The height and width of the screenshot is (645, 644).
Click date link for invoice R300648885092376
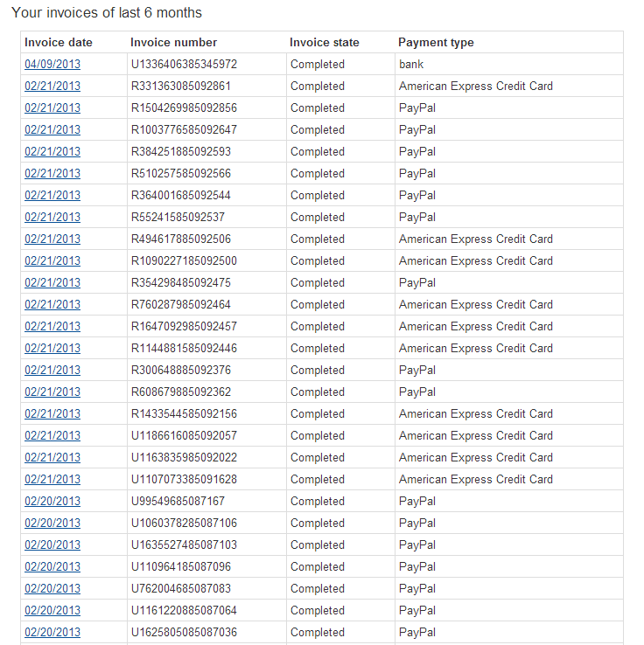tap(52, 370)
